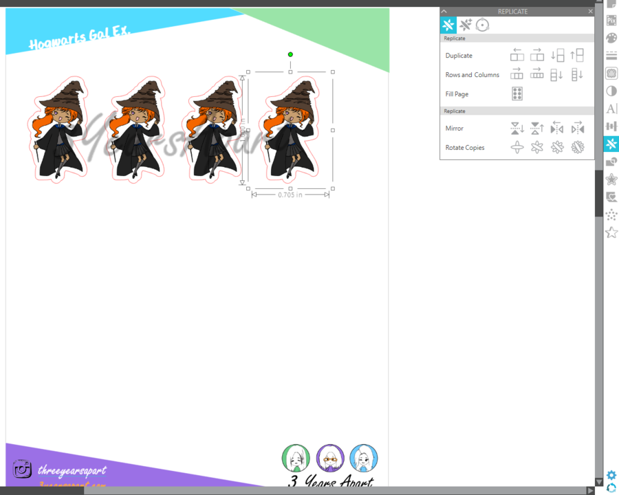This screenshot has width=619, height=495.
Task: Apply the Fill Page replicate option
Action: click(517, 93)
